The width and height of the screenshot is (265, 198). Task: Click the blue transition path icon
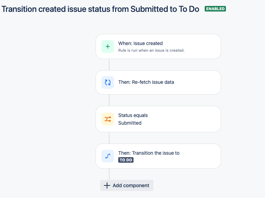[x=108, y=156]
